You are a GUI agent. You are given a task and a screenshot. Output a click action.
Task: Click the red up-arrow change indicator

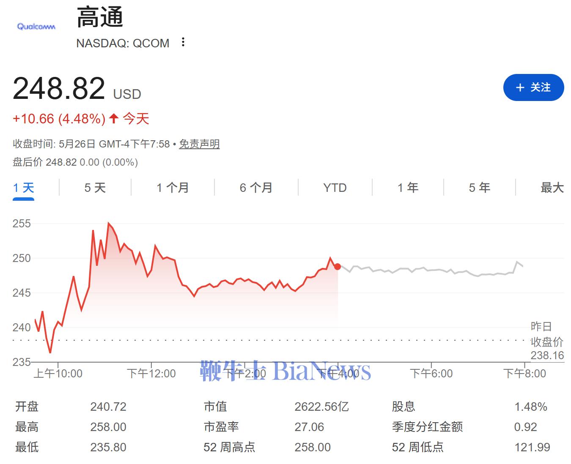coord(113,118)
